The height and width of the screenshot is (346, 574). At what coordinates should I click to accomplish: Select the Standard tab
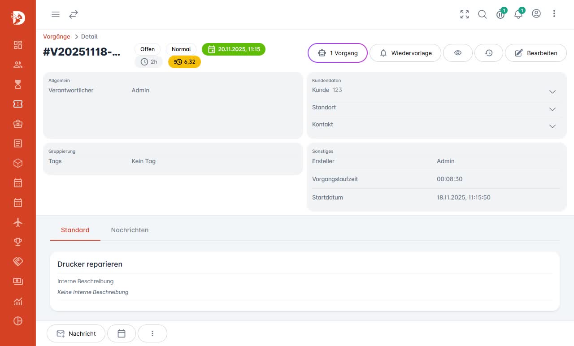pos(75,230)
